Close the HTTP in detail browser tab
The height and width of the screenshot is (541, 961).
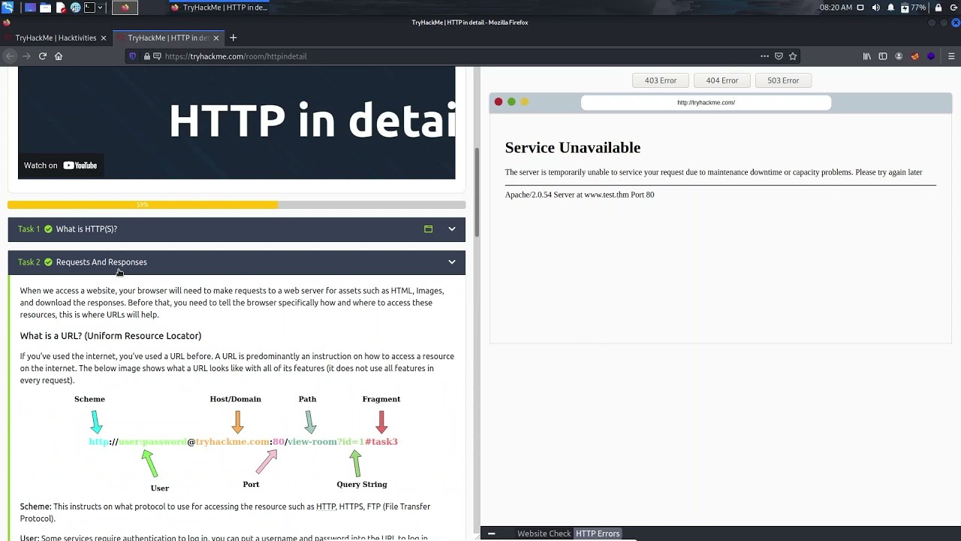point(216,38)
